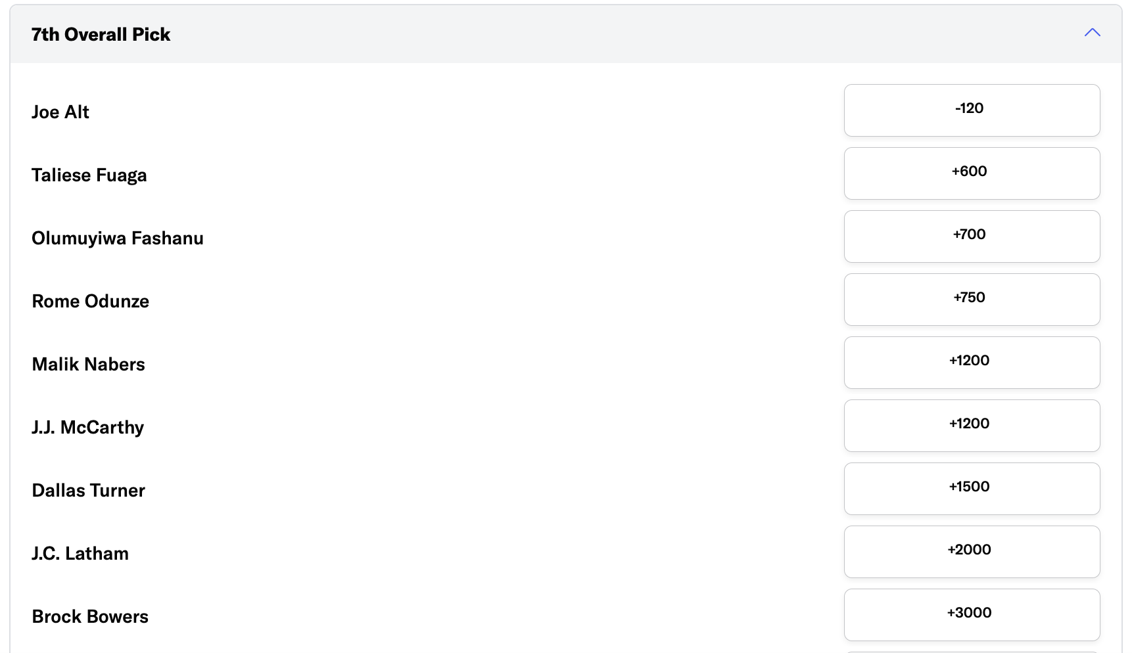Choose the Rome Odunze +750 odds button
This screenshot has height=653, width=1132.
[x=972, y=300]
